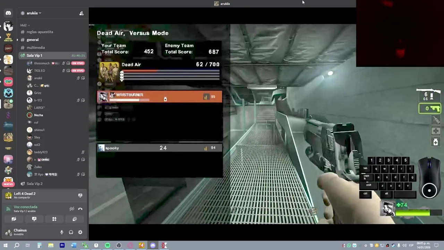Open Discord user settings gear
This screenshot has width=444, height=250.
pyautogui.click(x=80, y=232)
